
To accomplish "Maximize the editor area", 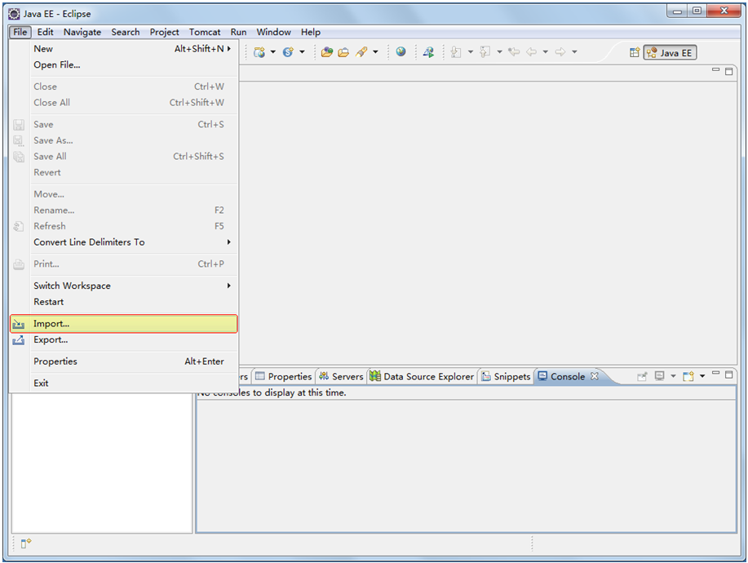I will tap(729, 71).
